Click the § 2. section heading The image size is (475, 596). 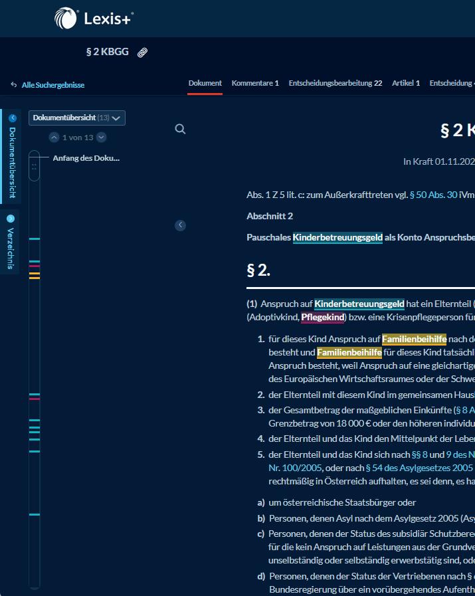pos(258,270)
